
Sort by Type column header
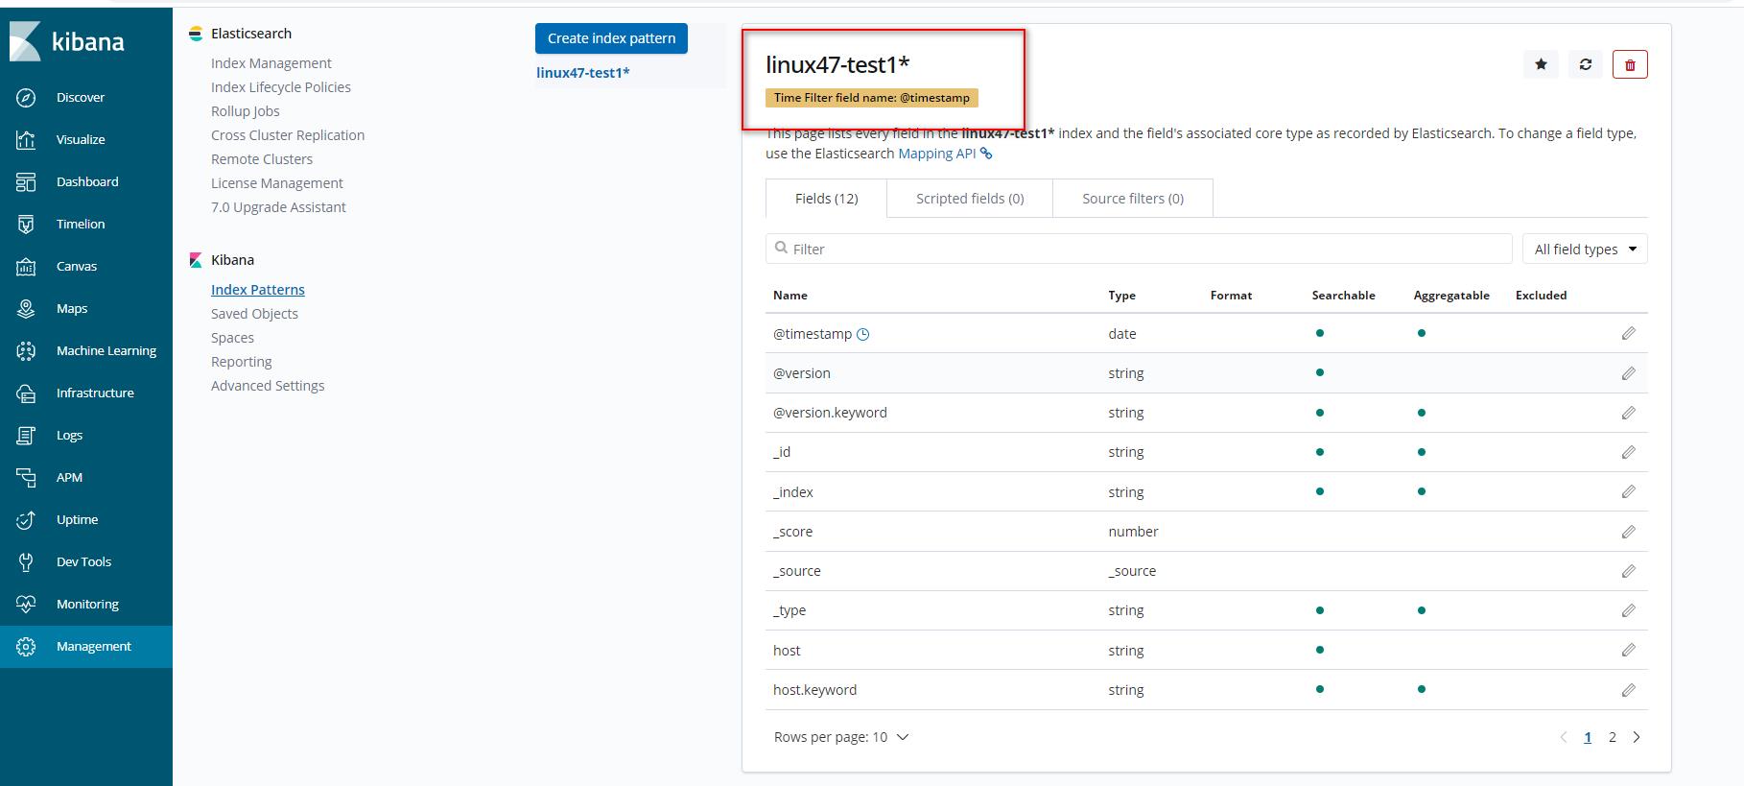[1121, 296]
